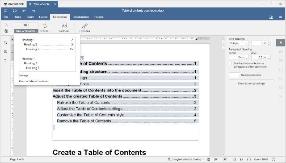Open the English (United States) language selector
This screenshot has width=286, height=163.
point(186,159)
